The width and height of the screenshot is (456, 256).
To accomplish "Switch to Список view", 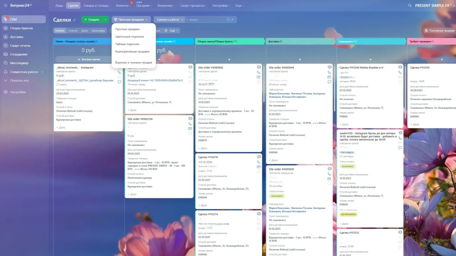I will [x=73, y=31].
